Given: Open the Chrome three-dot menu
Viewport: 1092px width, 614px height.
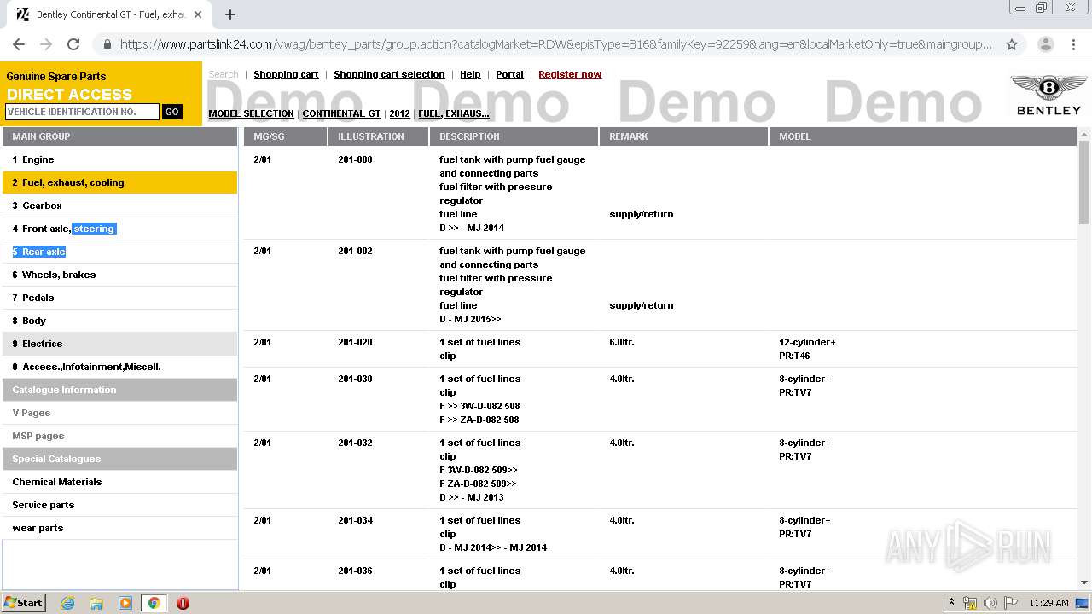Looking at the screenshot, I should click(x=1073, y=44).
